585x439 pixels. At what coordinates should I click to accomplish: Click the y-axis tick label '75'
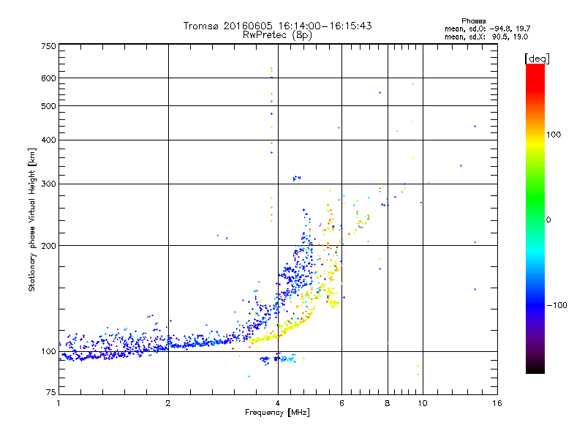(51, 392)
